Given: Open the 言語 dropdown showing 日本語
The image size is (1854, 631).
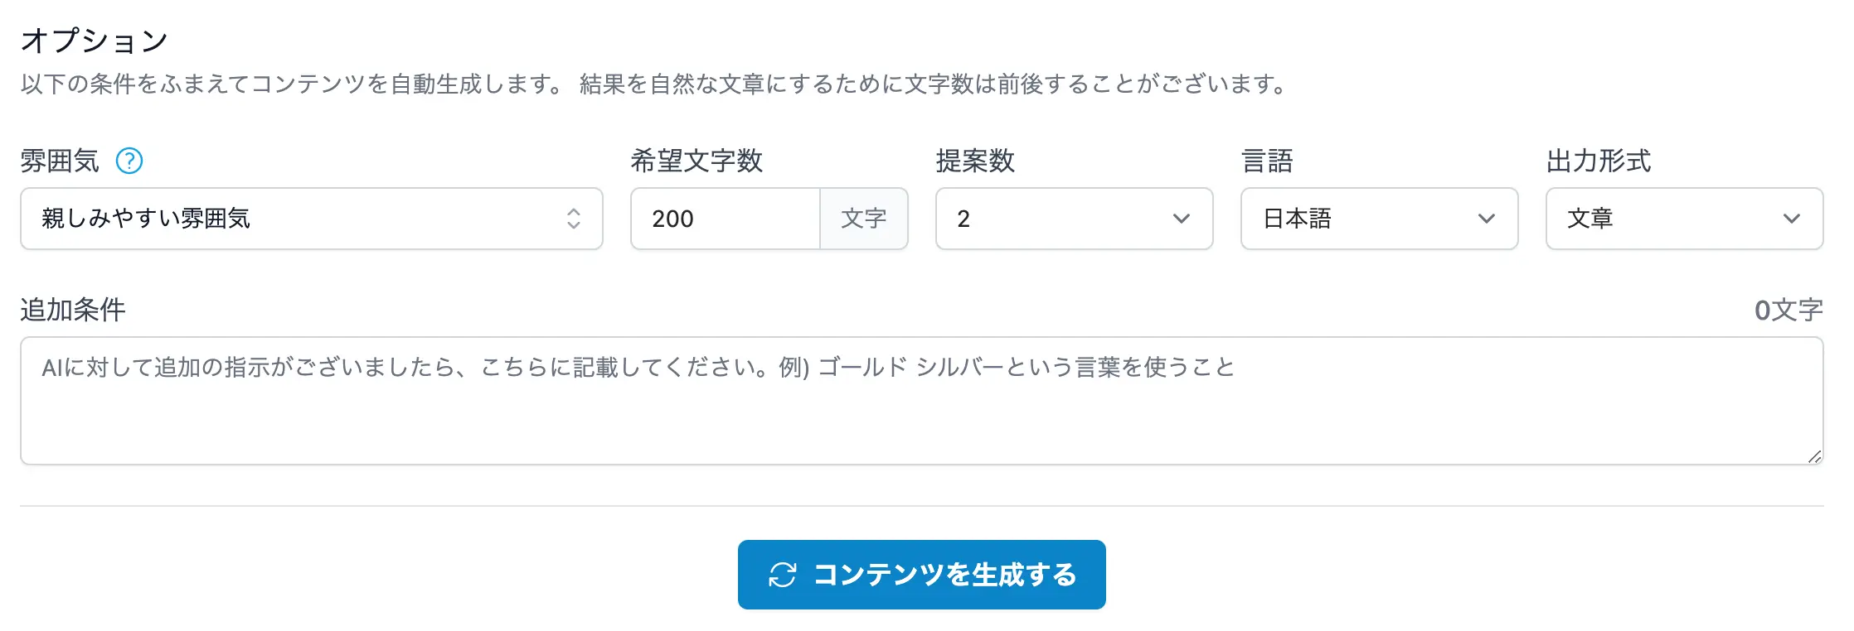Looking at the screenshot, I should click(1368, 219).
